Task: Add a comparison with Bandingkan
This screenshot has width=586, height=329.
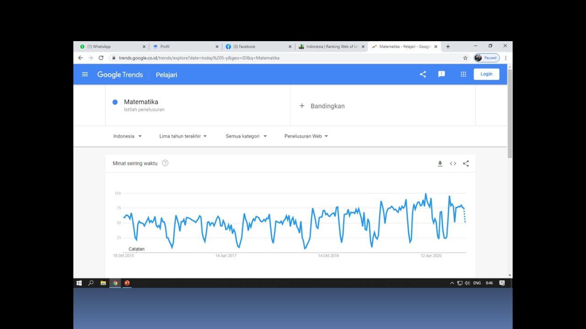Action: [x=322, y=106]
